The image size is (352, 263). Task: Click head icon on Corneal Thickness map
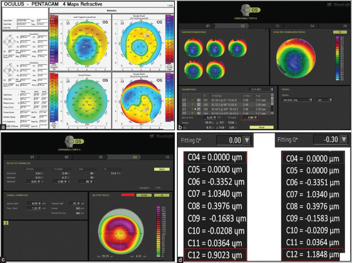pos(68,80)
